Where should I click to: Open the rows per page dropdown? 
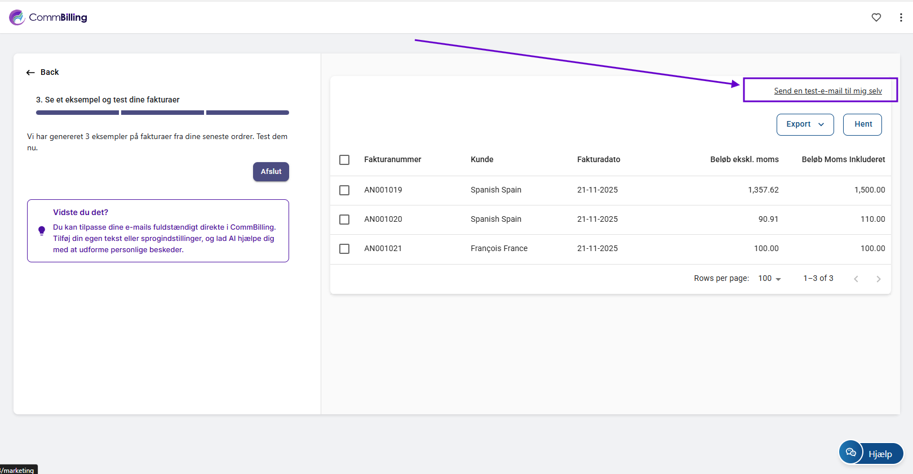[769, 279]
